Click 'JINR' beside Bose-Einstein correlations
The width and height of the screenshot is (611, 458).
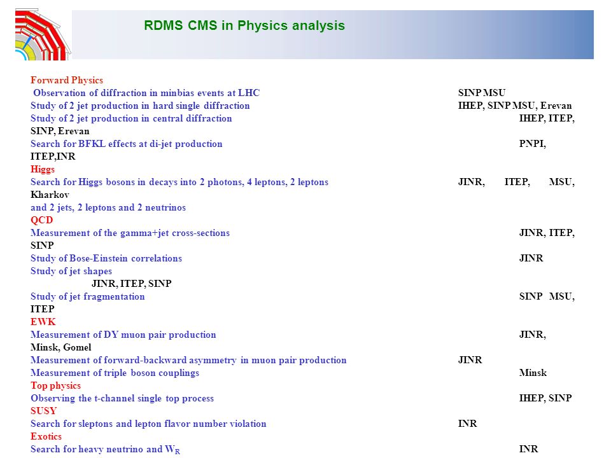coord(531,258)
